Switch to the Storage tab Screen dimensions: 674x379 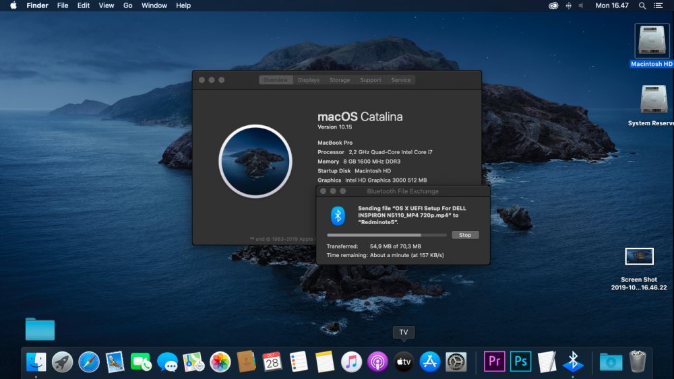click(340, 80)
